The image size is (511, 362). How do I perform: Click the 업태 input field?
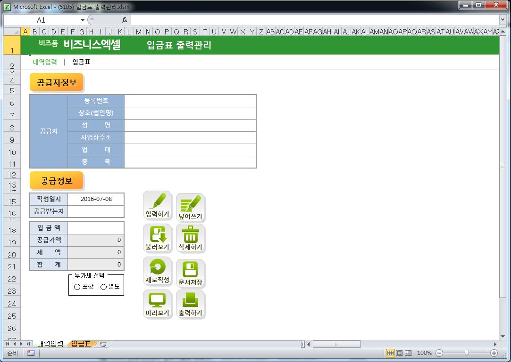point(190,150)
